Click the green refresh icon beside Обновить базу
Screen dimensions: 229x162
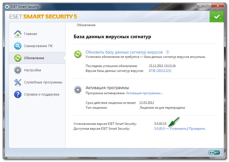point(78,54)
